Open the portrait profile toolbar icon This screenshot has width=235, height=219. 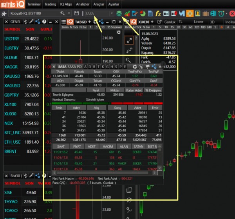click(198, 13)
